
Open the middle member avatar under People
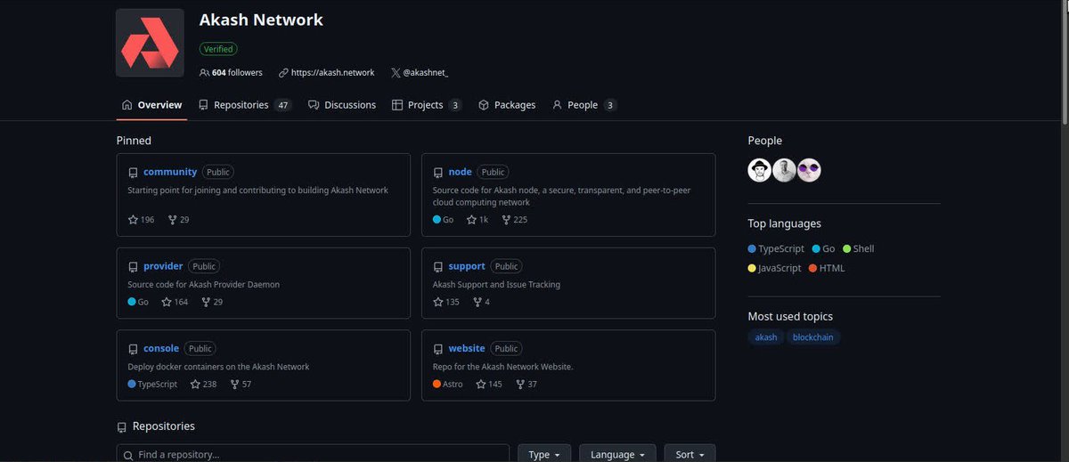(x=784, y=171)
